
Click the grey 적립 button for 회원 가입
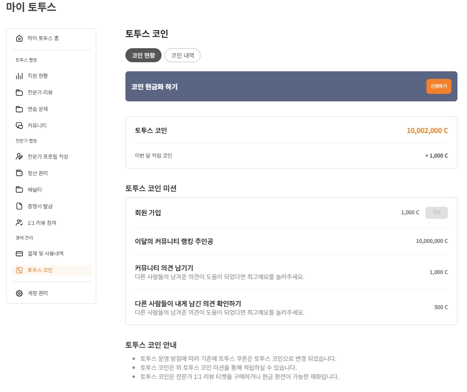[436, 212]
